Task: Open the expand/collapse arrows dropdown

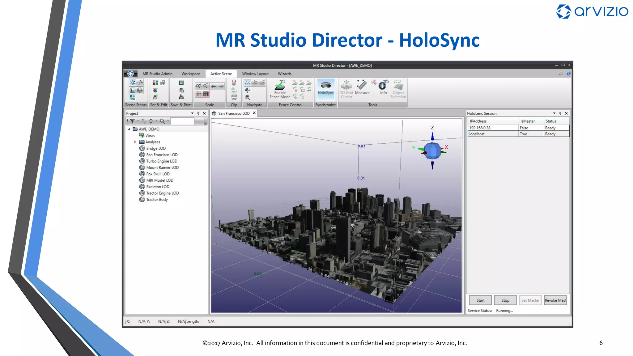Action: (x=156, y=121)
